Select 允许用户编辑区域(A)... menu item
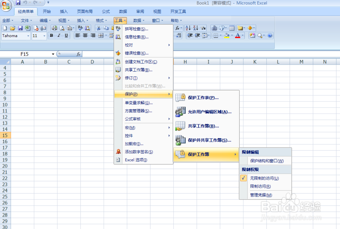This screenshot has height=229, width=340. point(206,112)
